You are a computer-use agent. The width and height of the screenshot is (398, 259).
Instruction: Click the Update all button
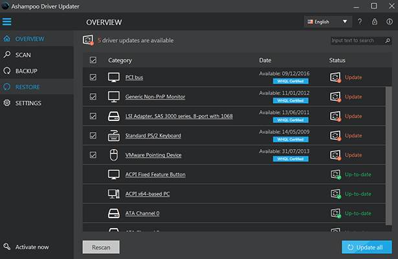366,247
